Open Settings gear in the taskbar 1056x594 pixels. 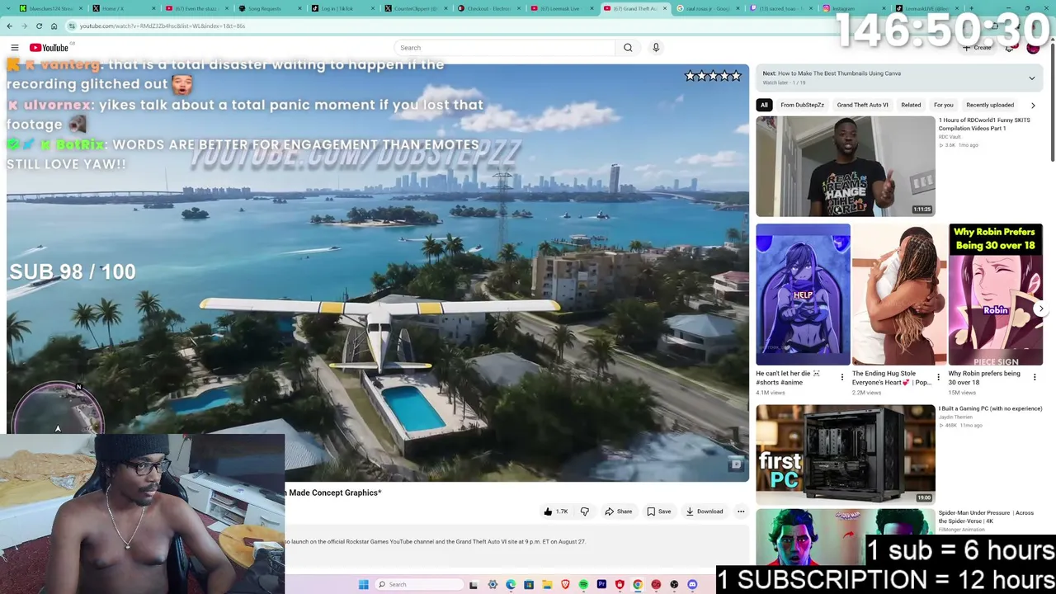click(x=493, y=585)
